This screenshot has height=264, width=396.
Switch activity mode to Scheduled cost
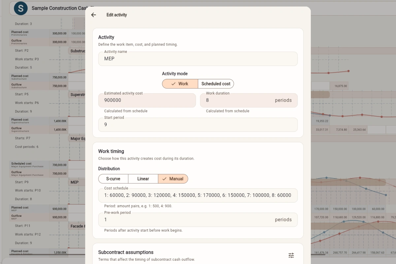(x=216, y=84)
